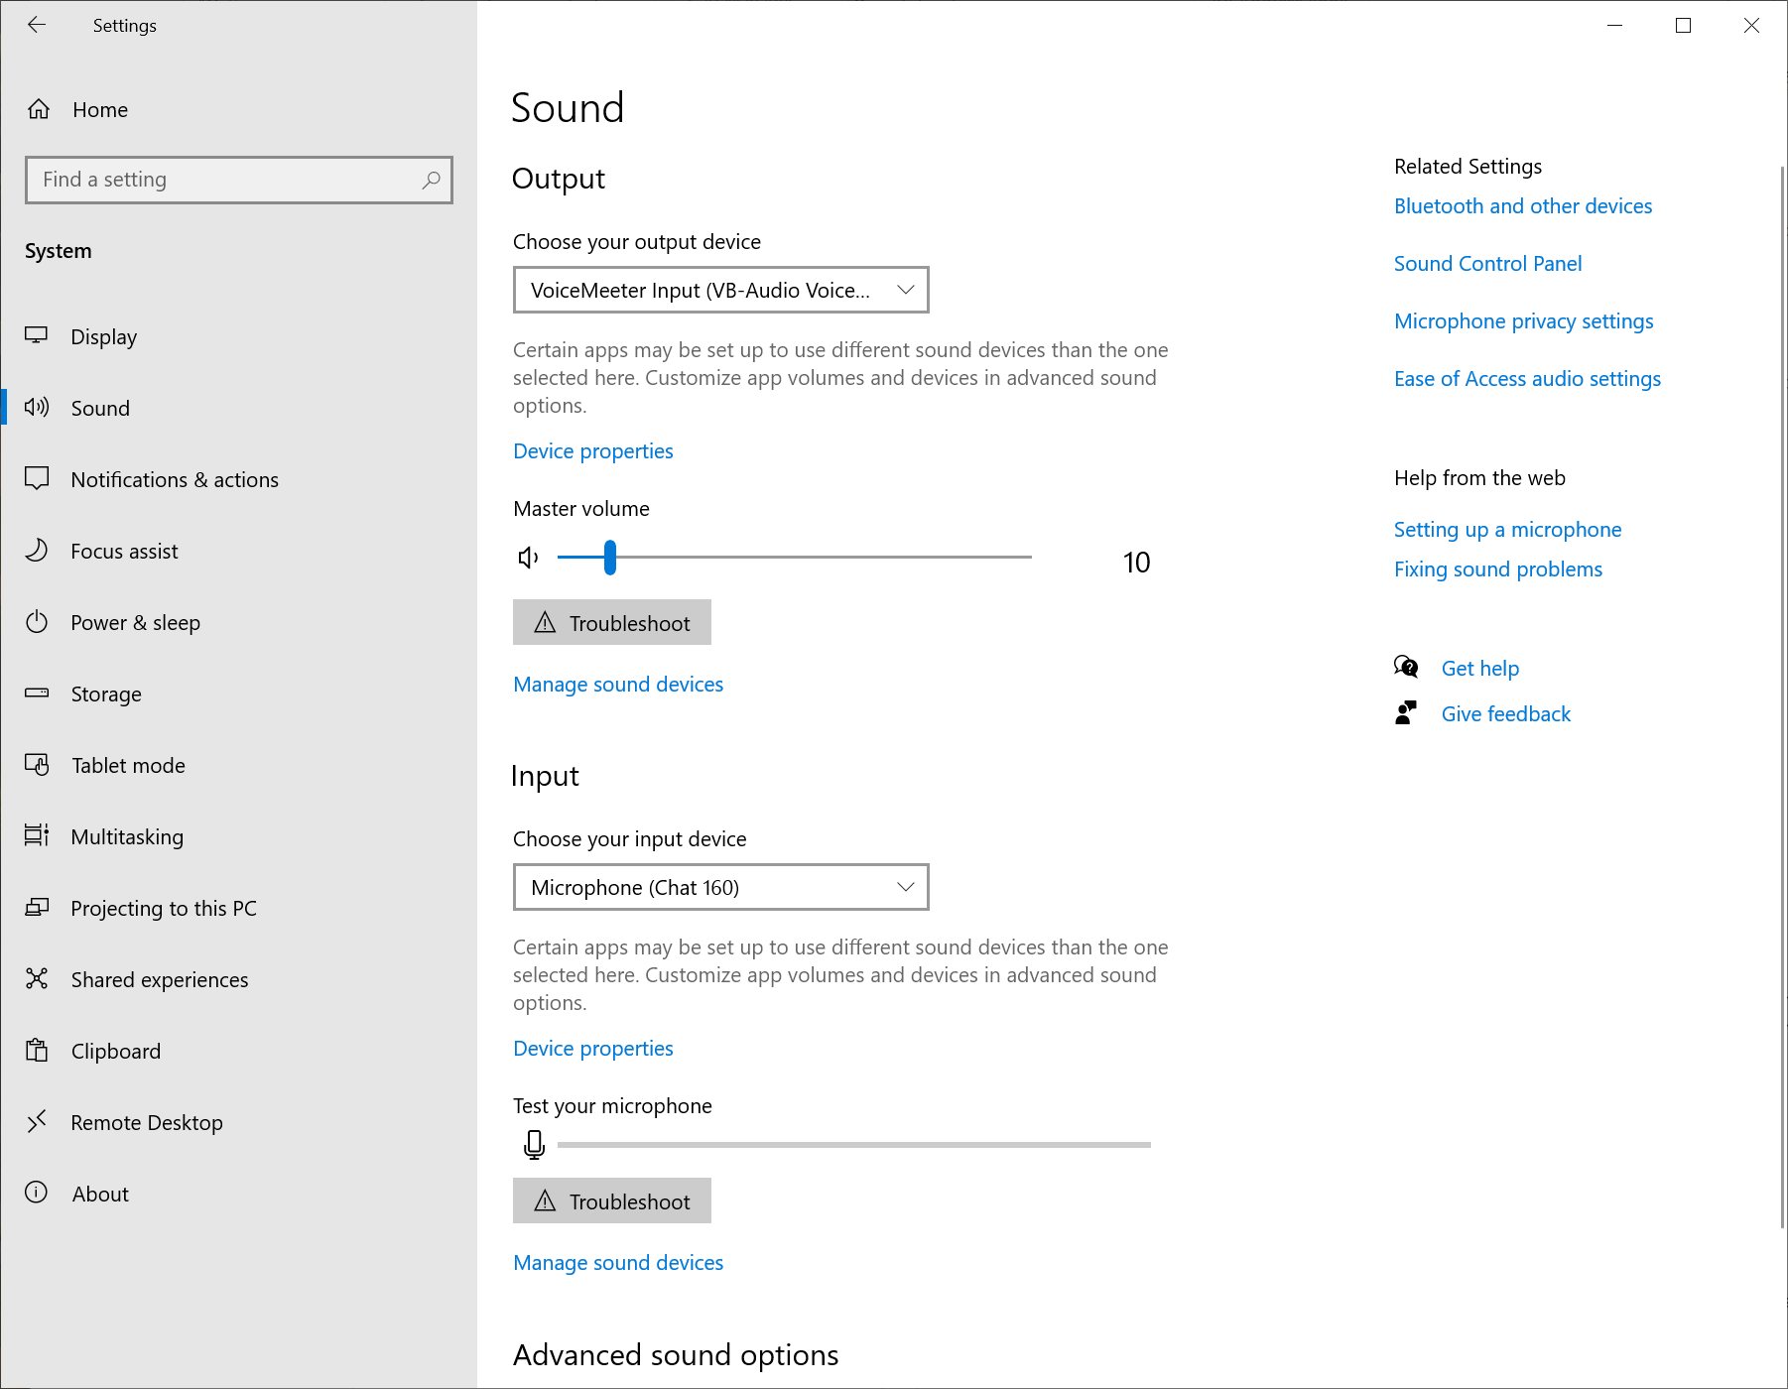Click the master volume slider handle

point(610,558)
